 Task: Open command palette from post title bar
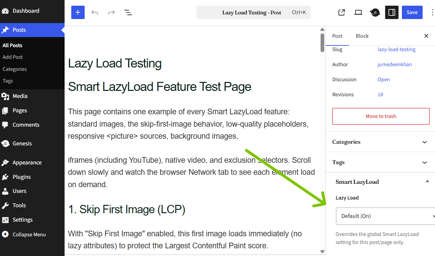(x=254, y=12)
